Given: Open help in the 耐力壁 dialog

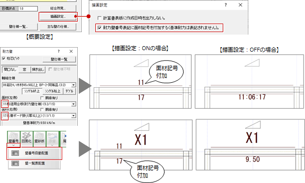Looking at the screenshot, I should coord(59,51).
